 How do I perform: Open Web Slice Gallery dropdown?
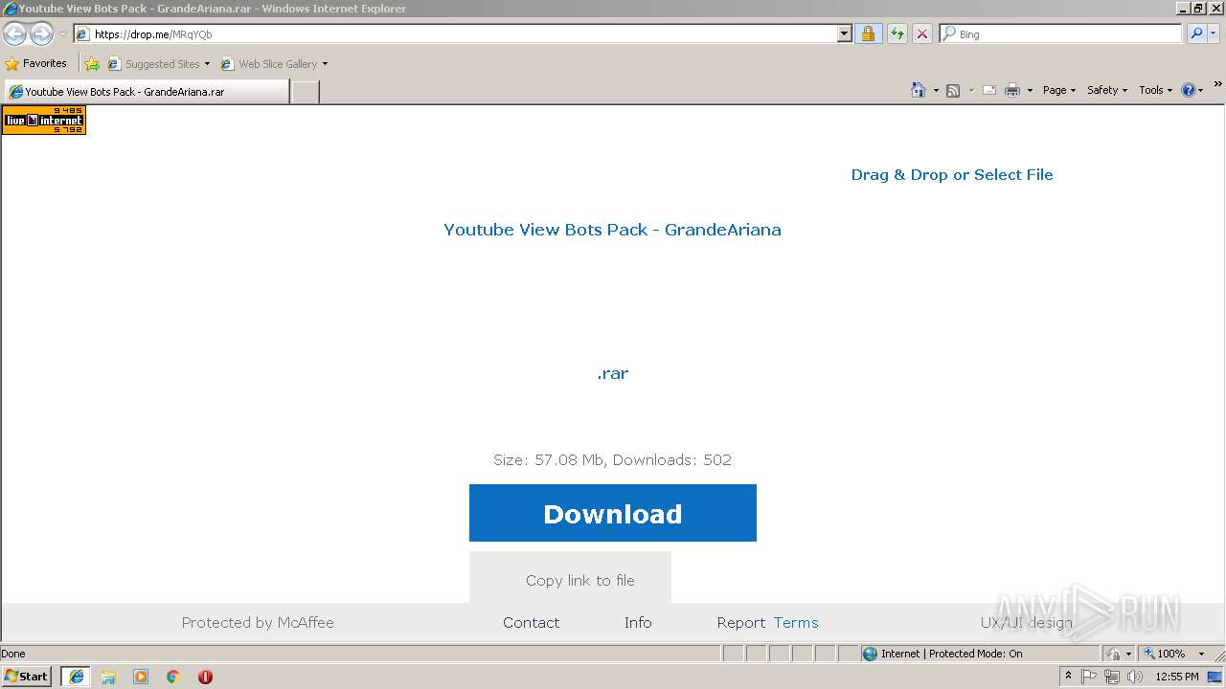pos(275,64)
